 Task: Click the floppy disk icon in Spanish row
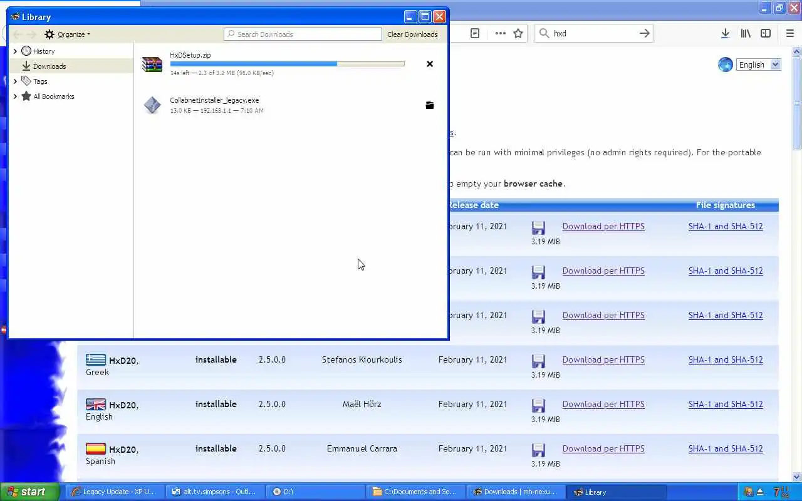pyautogui.click(x=538, y=450)
